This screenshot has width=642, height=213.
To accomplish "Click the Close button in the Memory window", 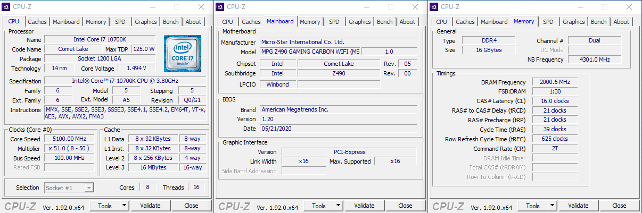I will 619,206.
